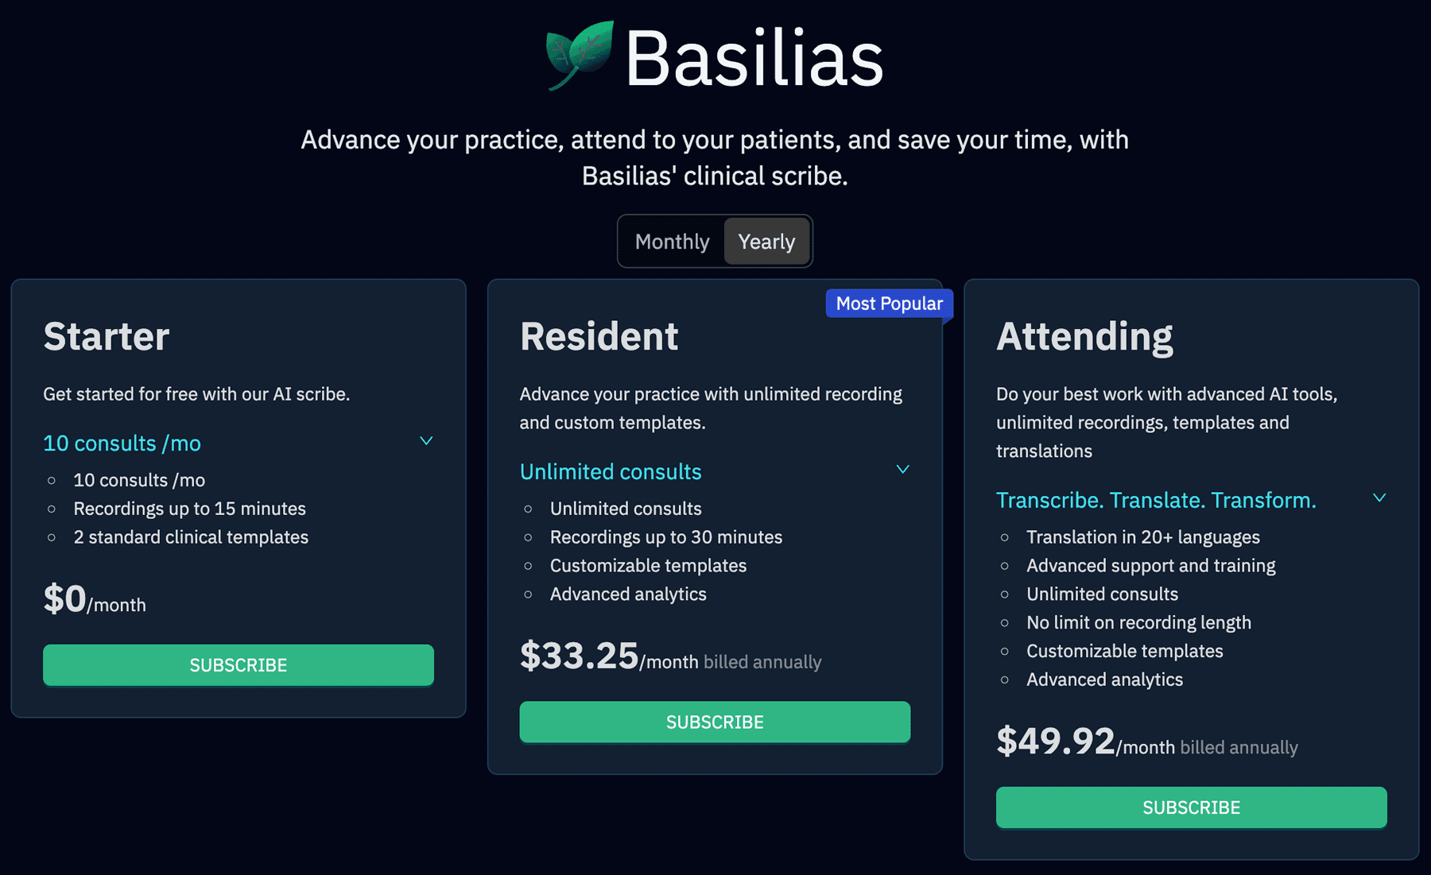Click the Basilias brand name

tap(754, 59)
